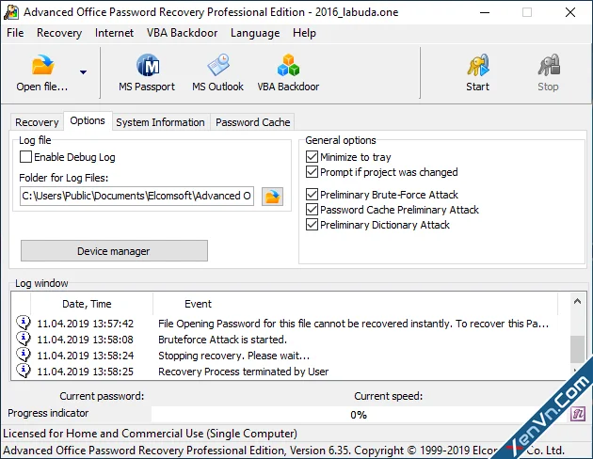
Task: Select info icon of 13:58:25 log entry
Action: tap(24, 371)
